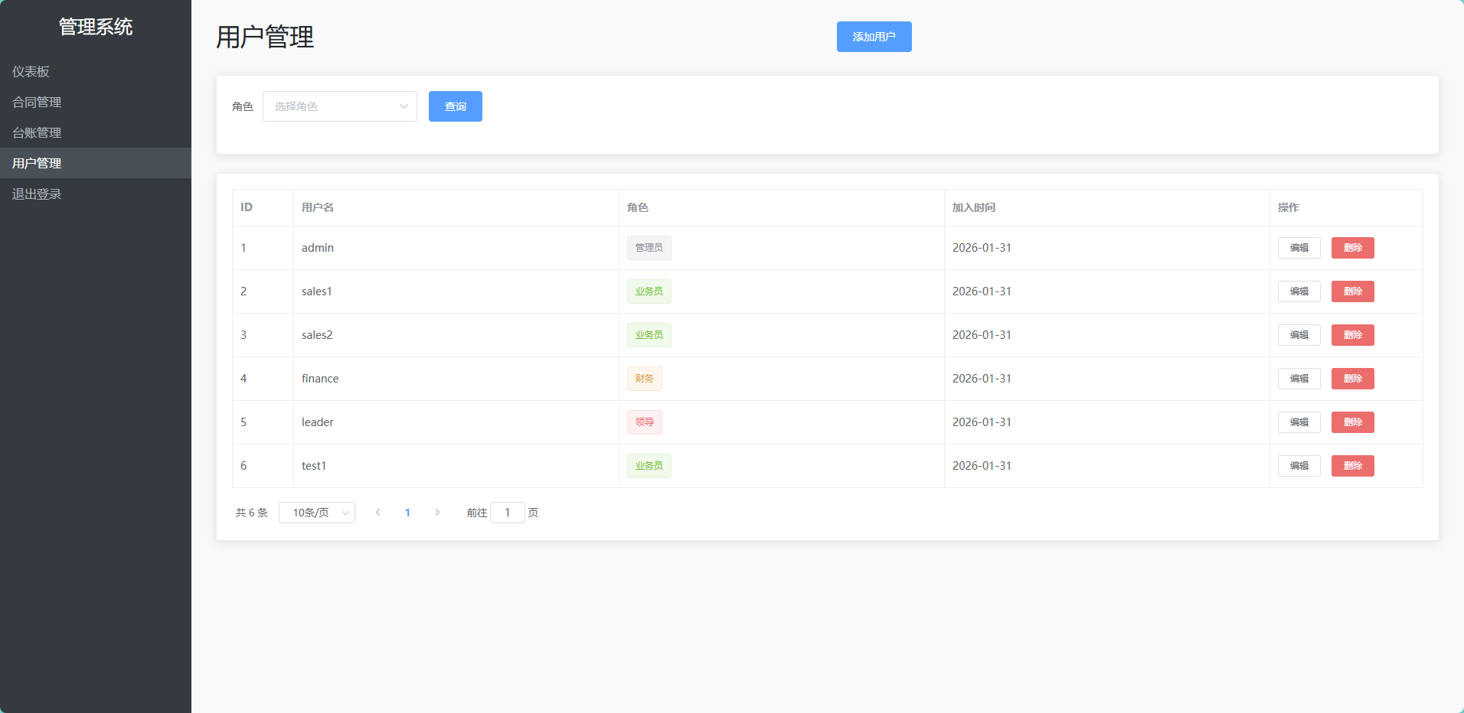Click the 管理员 role tag for admin
This screenshot has width=1464, height=713.
(649, 248)
